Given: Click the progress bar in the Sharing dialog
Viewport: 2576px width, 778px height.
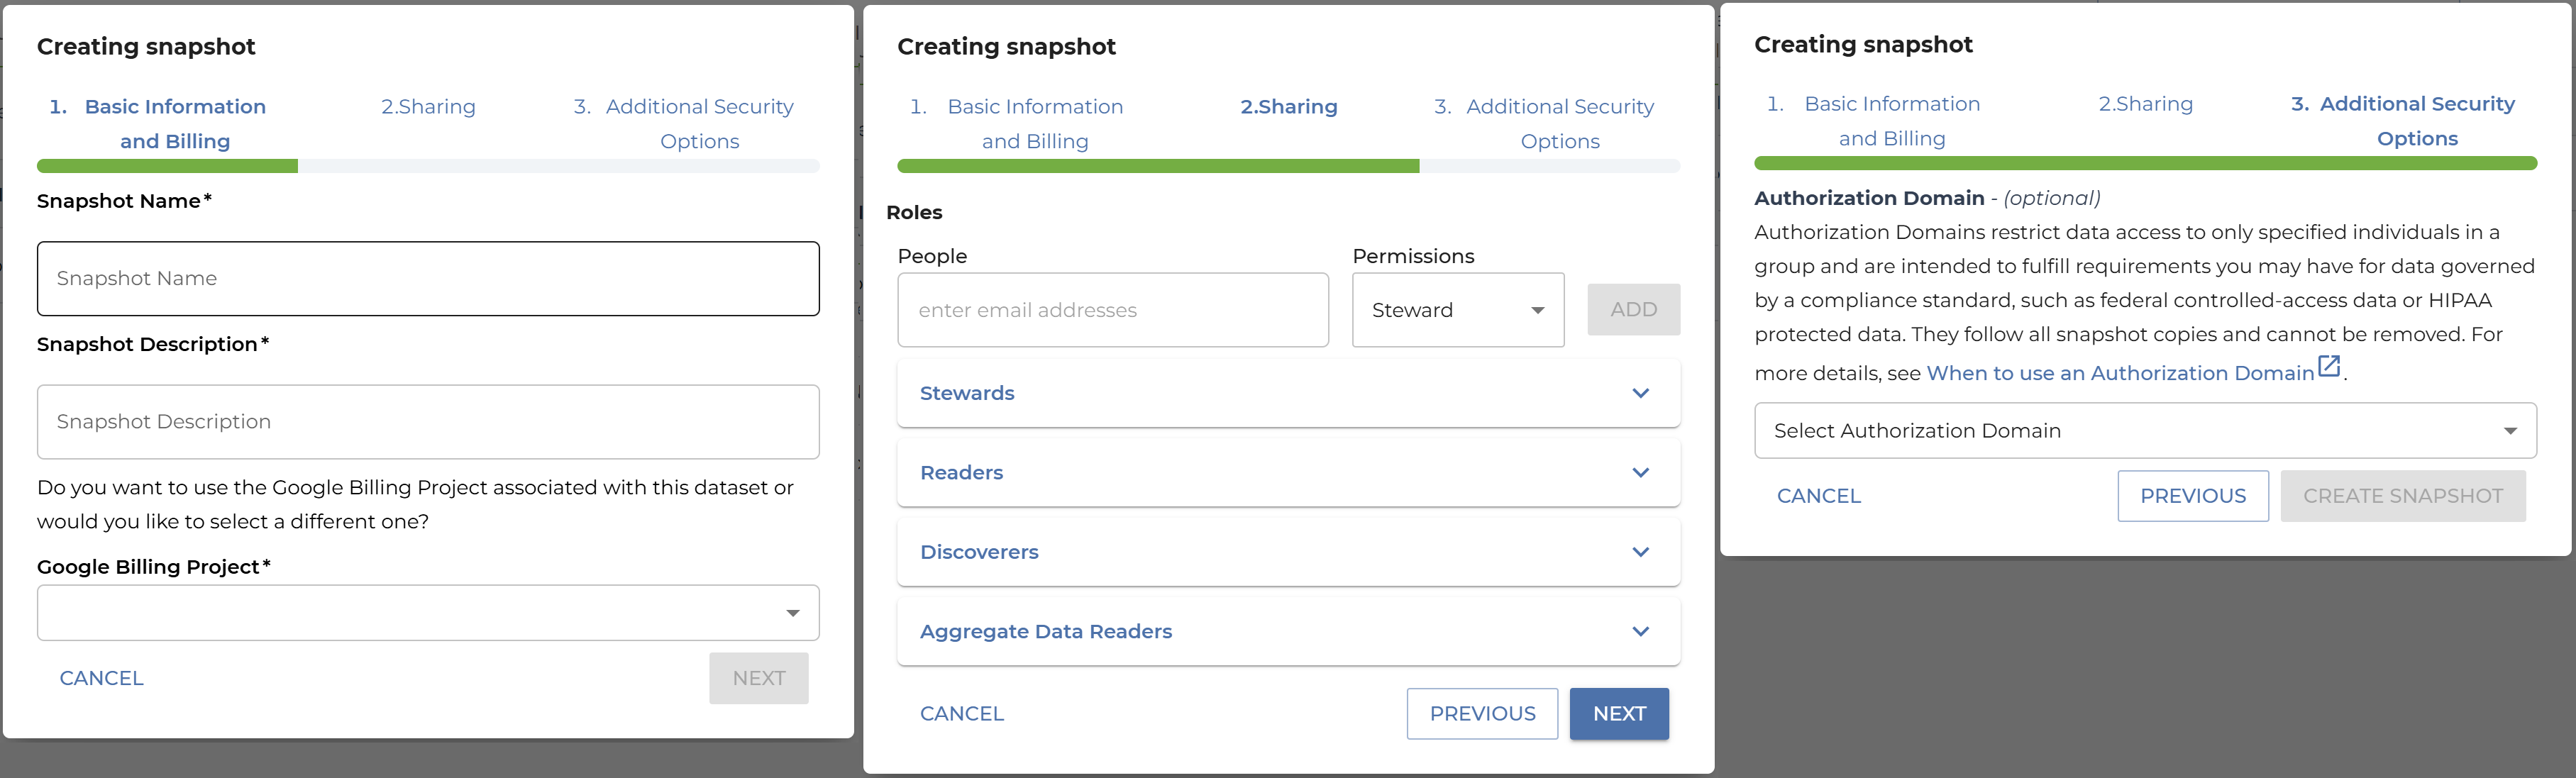Looking at the screenshot, I should [x=1289, y=166].
